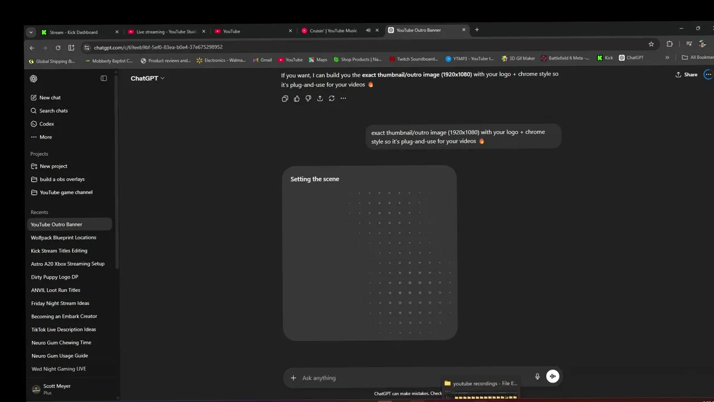Open Shop Products bookmark
Screen dimensions: 714x402
click(358, 59)
